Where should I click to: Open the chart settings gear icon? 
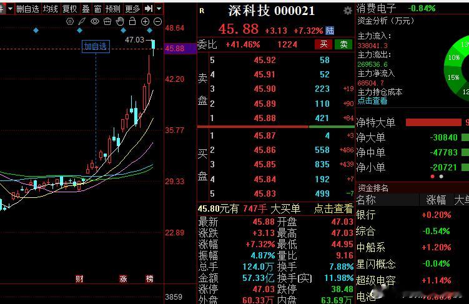(x=70, y=21)
